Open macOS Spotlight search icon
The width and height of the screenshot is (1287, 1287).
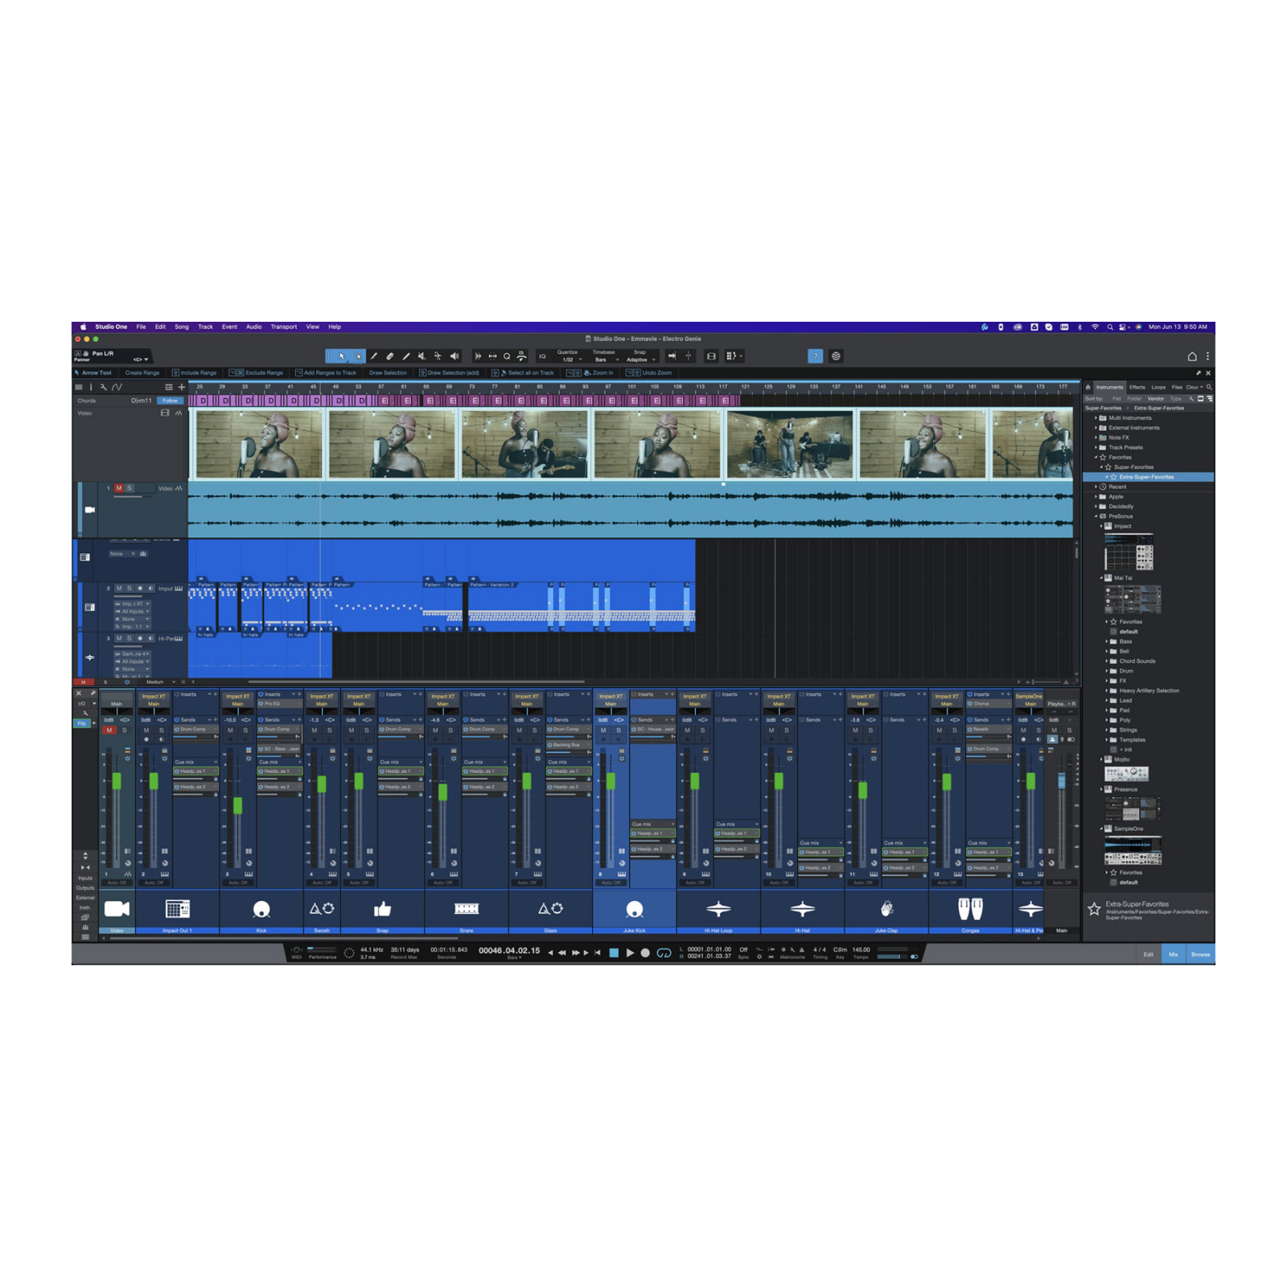point(1110,327)
